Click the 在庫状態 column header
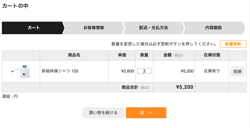Screen dimensions: 250x128 pos(212,55)
